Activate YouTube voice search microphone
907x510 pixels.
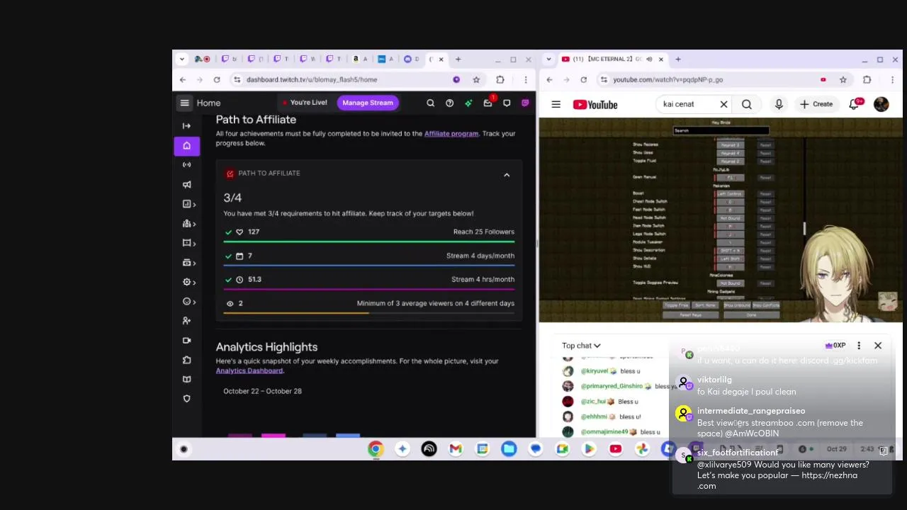[779, 105]
